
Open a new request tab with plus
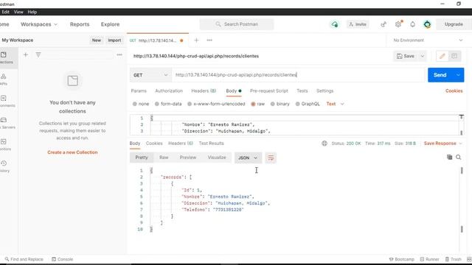tap(196, 40)
